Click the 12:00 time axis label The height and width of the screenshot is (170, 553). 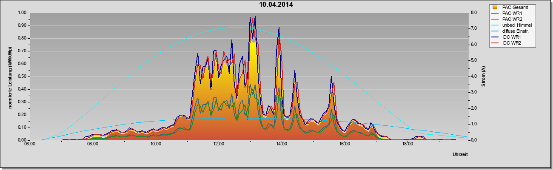219,144
